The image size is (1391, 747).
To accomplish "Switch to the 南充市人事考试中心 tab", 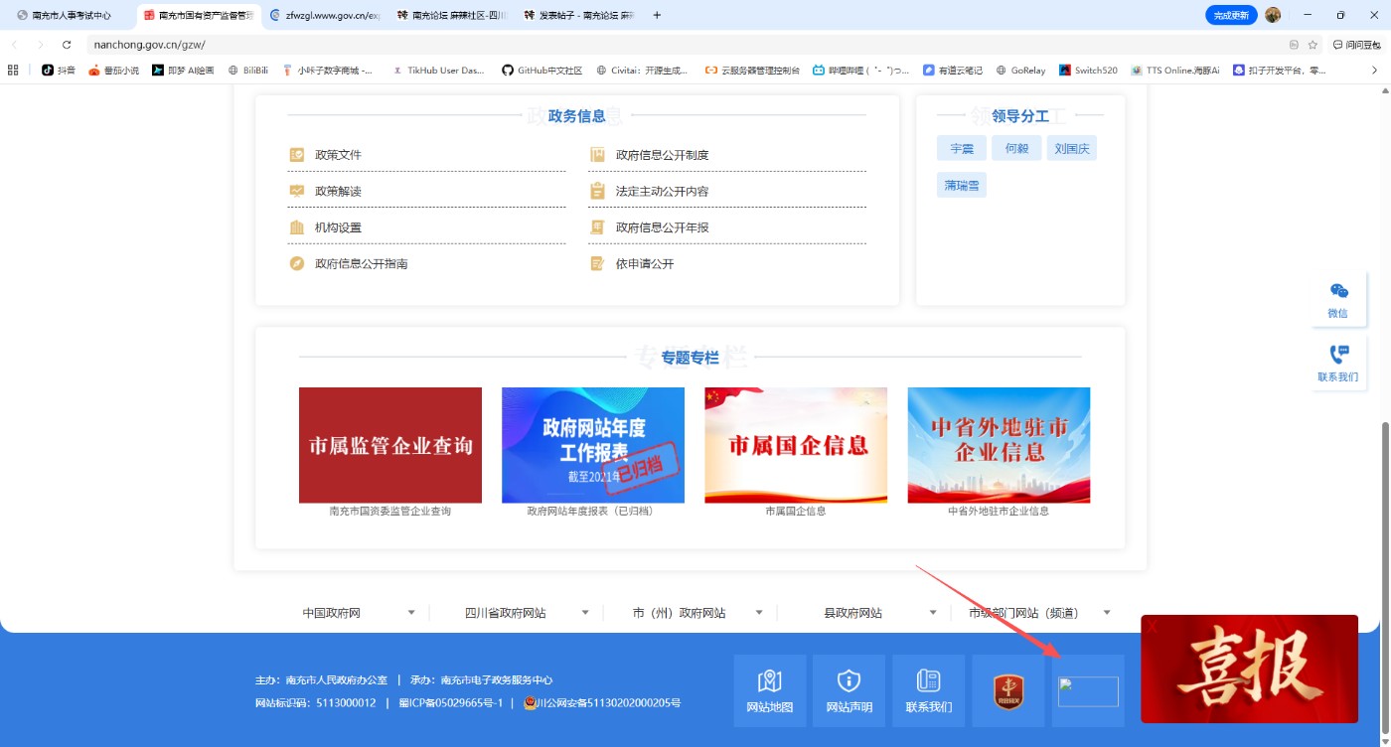I will tap(72, 15).
